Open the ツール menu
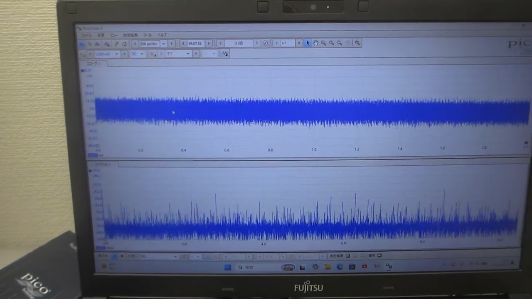 (x=148, y=35)
